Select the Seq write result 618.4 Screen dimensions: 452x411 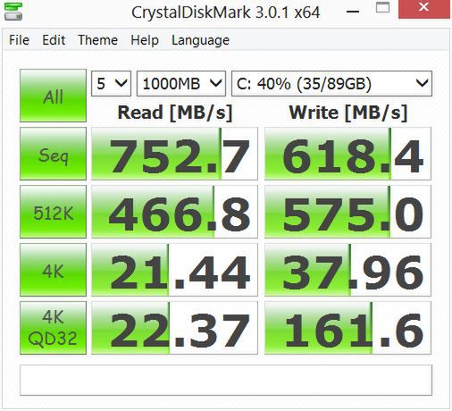point(347,154)
